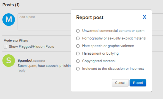Click the just now timestamp
163x99 pixels.
[x=39, y=61]
